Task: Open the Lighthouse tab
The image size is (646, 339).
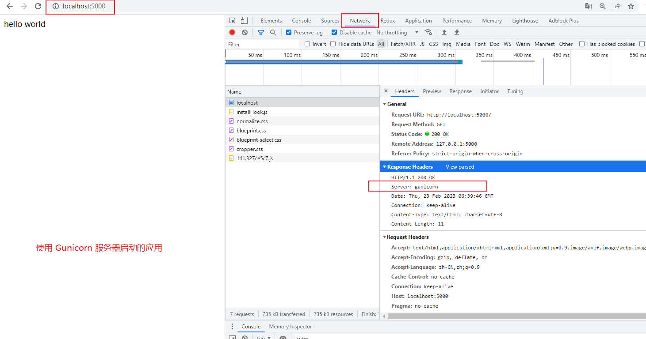Action: (525, 21)
